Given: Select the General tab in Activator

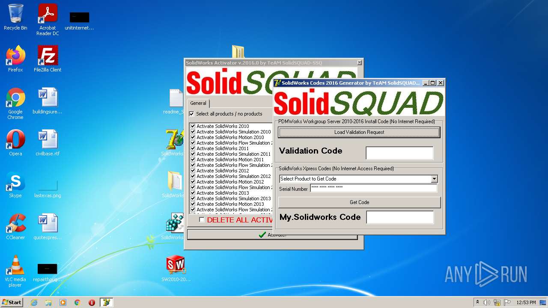Looking at the screenshot, I should tap(198, 103).
